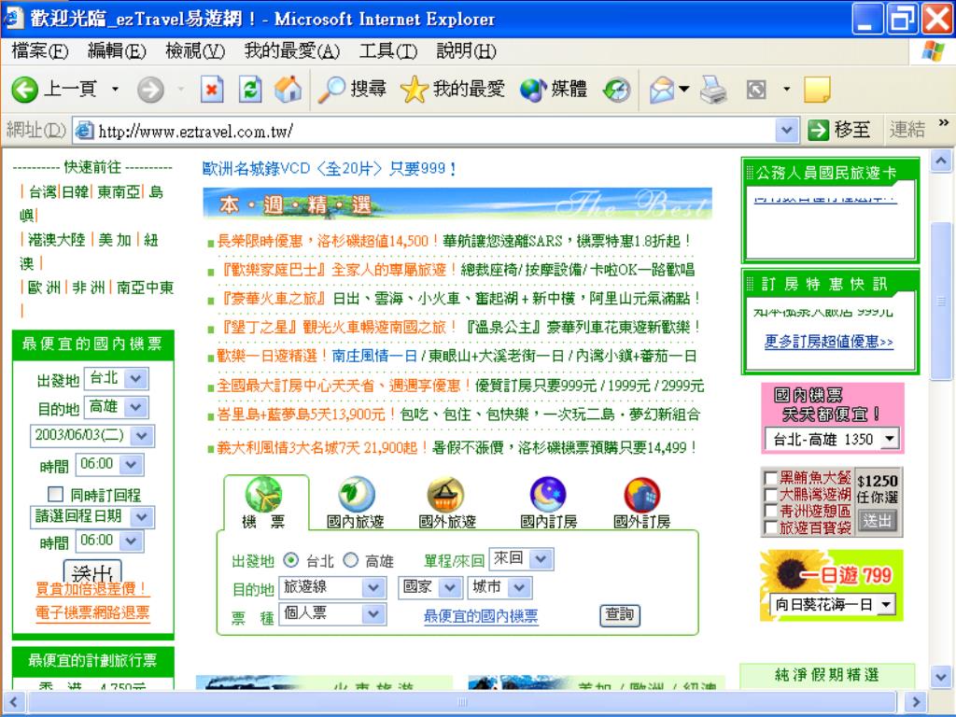Check the 大鵬灣遊湖 checkbox
956x717 pixels.
click(770, 495)
